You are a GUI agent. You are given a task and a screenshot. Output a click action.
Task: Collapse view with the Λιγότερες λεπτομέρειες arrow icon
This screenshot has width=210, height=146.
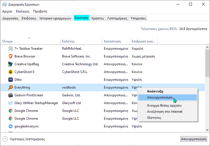click(x=5, y=139)
